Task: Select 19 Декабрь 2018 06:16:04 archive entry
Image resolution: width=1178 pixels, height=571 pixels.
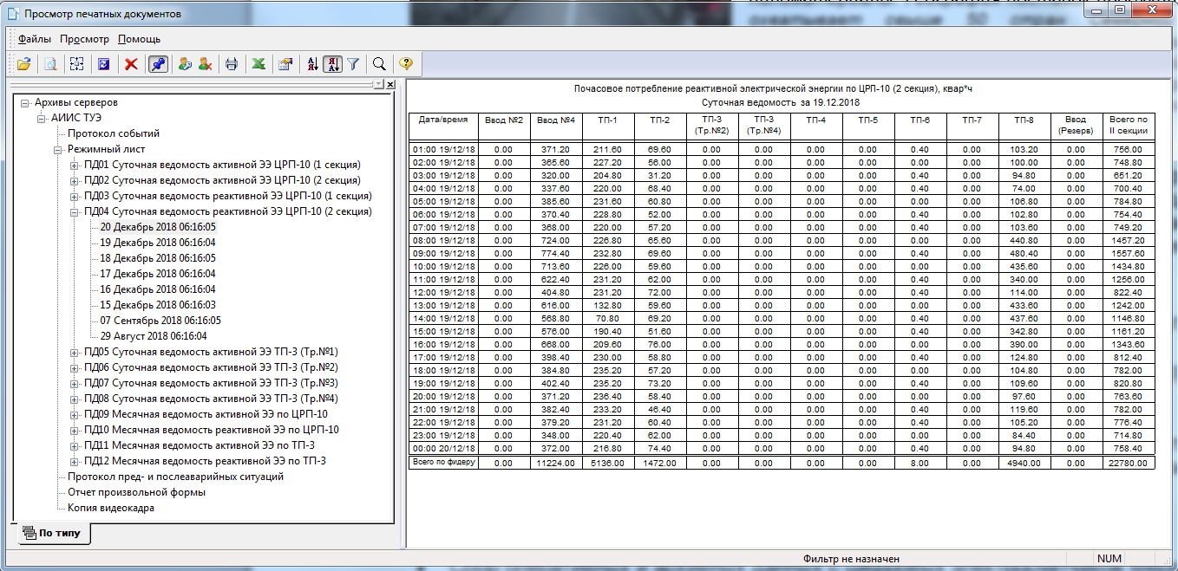Action: click(x=158, y=243)
